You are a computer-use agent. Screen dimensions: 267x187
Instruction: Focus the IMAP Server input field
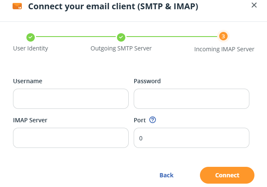point(71,138)
